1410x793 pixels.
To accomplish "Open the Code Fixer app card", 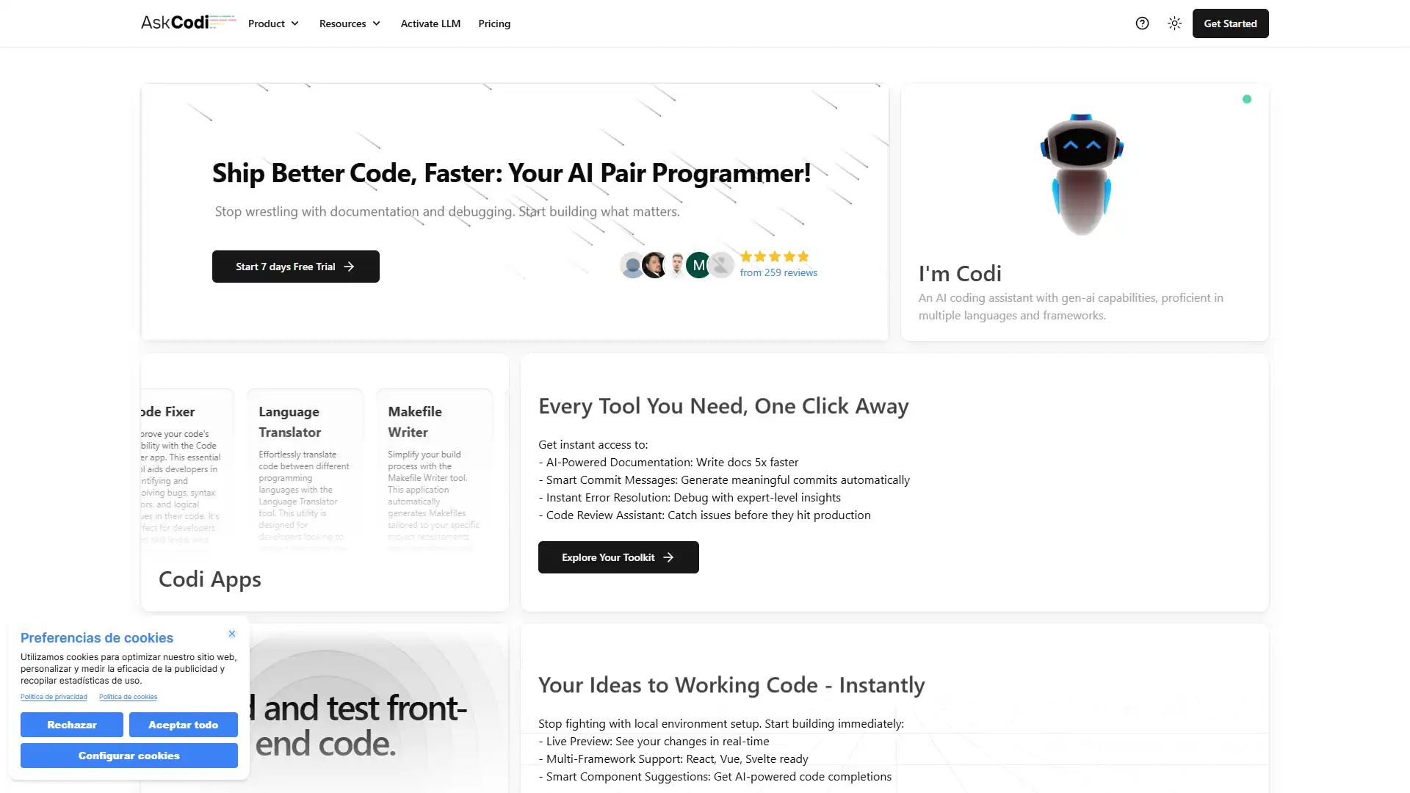I will point(187,470).
